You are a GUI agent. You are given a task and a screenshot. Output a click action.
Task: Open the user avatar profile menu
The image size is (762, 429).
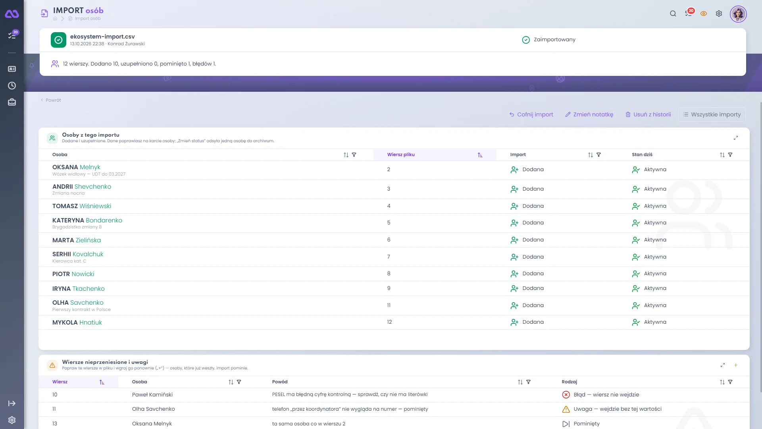pos(738,14)
